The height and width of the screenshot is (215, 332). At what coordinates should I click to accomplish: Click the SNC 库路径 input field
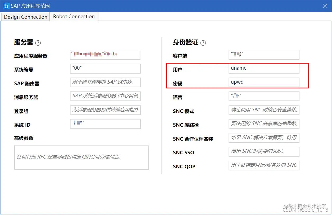click(264, 124)
